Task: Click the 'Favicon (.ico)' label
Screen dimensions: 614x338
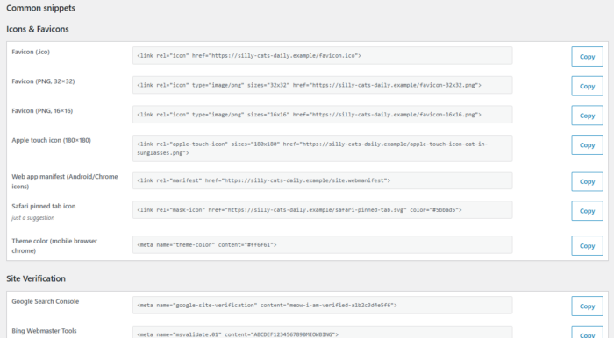Action: pyautogui.click(x=31, y=52)
